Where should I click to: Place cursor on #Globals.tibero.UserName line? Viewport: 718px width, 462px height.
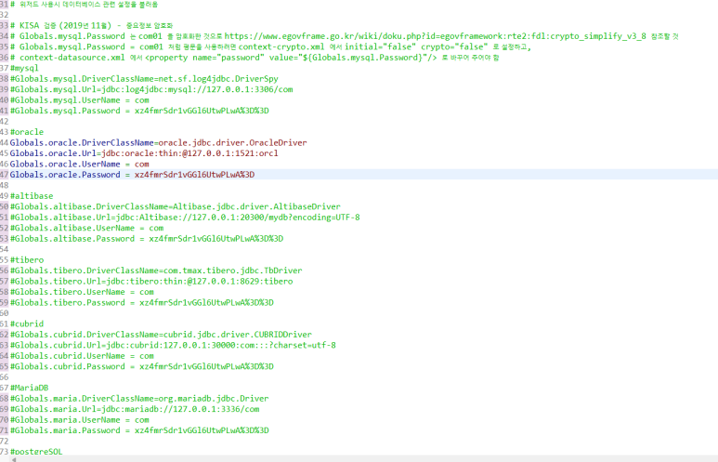click(x=82, y=292)
